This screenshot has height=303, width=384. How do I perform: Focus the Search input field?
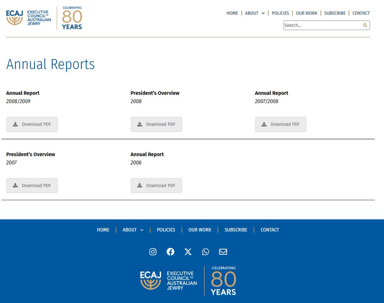pos(323,25)
